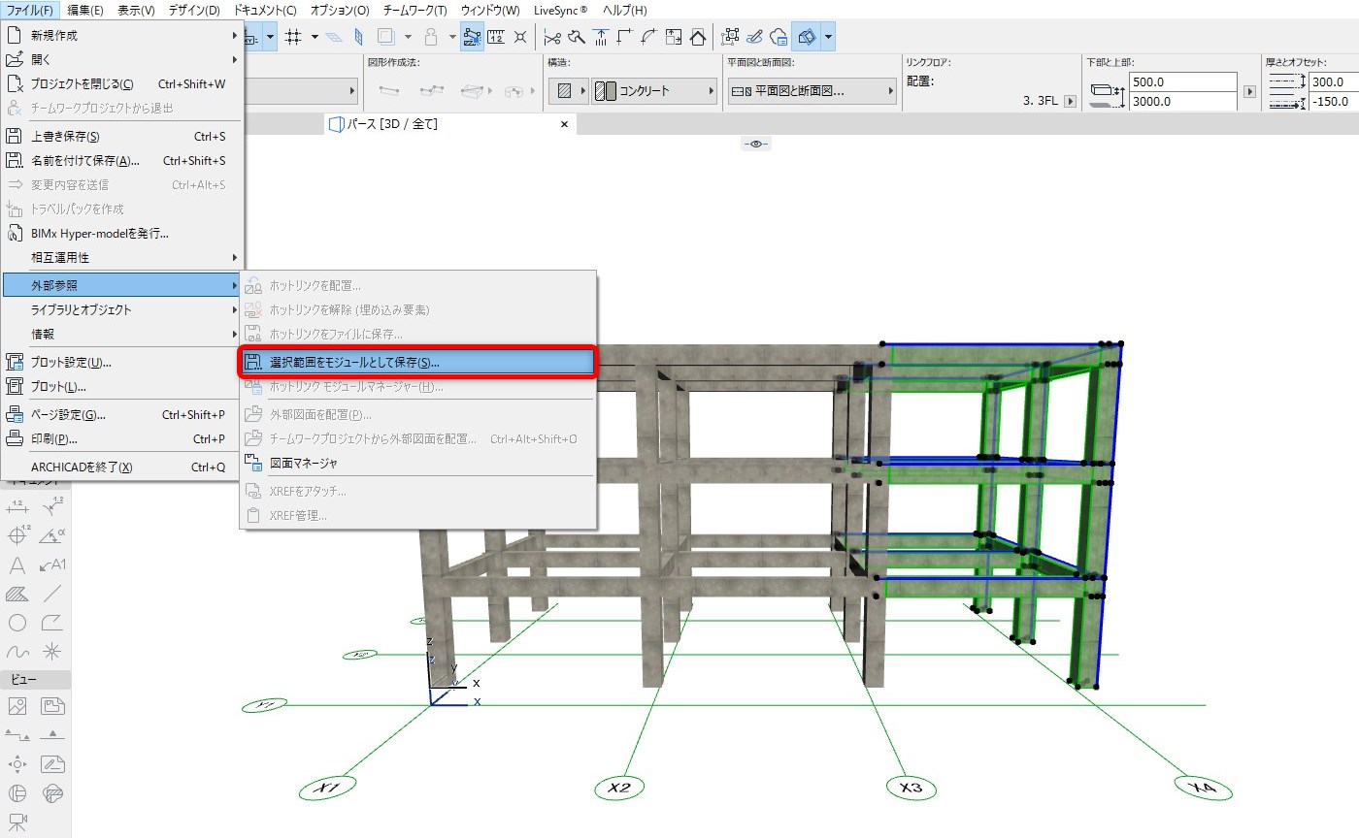Choose 図面マネージャ in the submenu

tap(417, 463)
